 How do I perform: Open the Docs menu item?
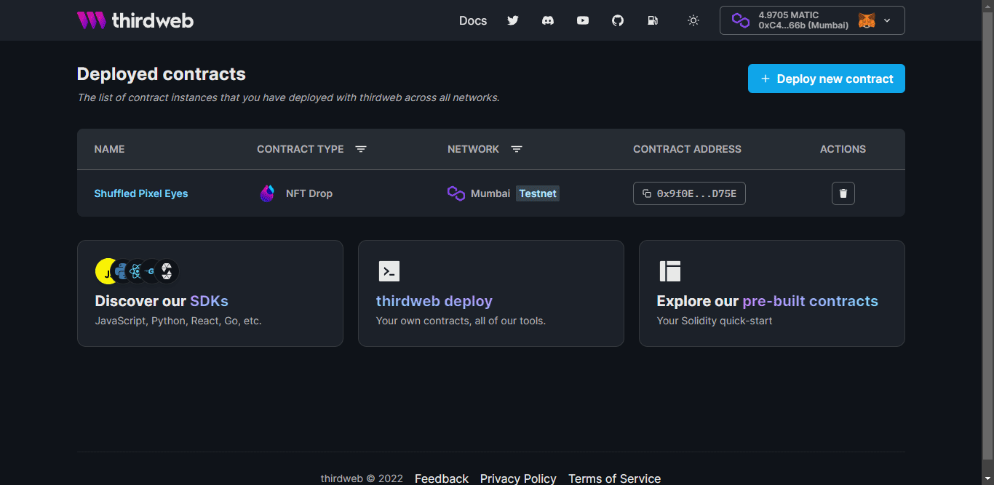click(473, 20)
